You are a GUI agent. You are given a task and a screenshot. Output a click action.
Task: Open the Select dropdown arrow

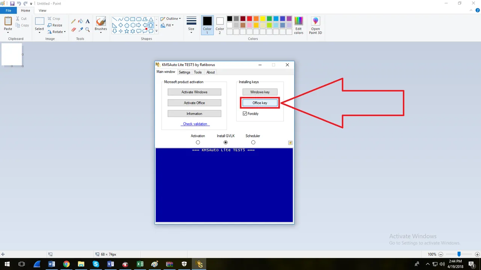(x=39, y=33)
